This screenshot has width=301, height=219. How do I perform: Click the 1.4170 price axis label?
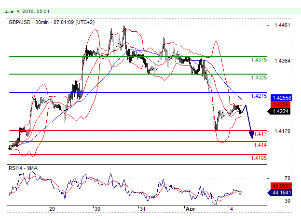282,130
